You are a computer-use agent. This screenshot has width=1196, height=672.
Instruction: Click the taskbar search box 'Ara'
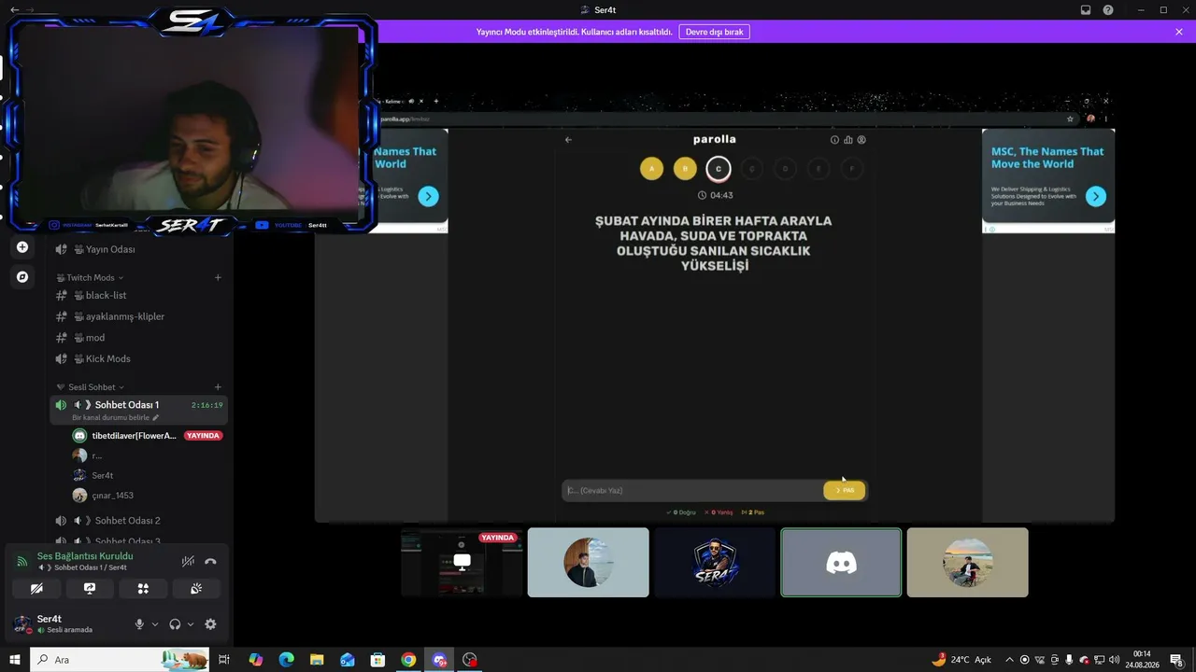[120, 660]
